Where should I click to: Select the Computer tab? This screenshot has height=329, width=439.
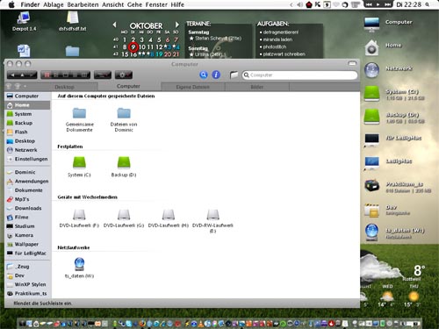[128, 86]
